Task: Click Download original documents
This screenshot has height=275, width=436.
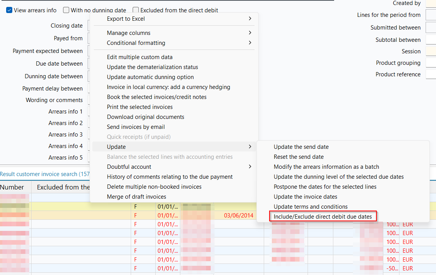Action: (x=145, y=117)
